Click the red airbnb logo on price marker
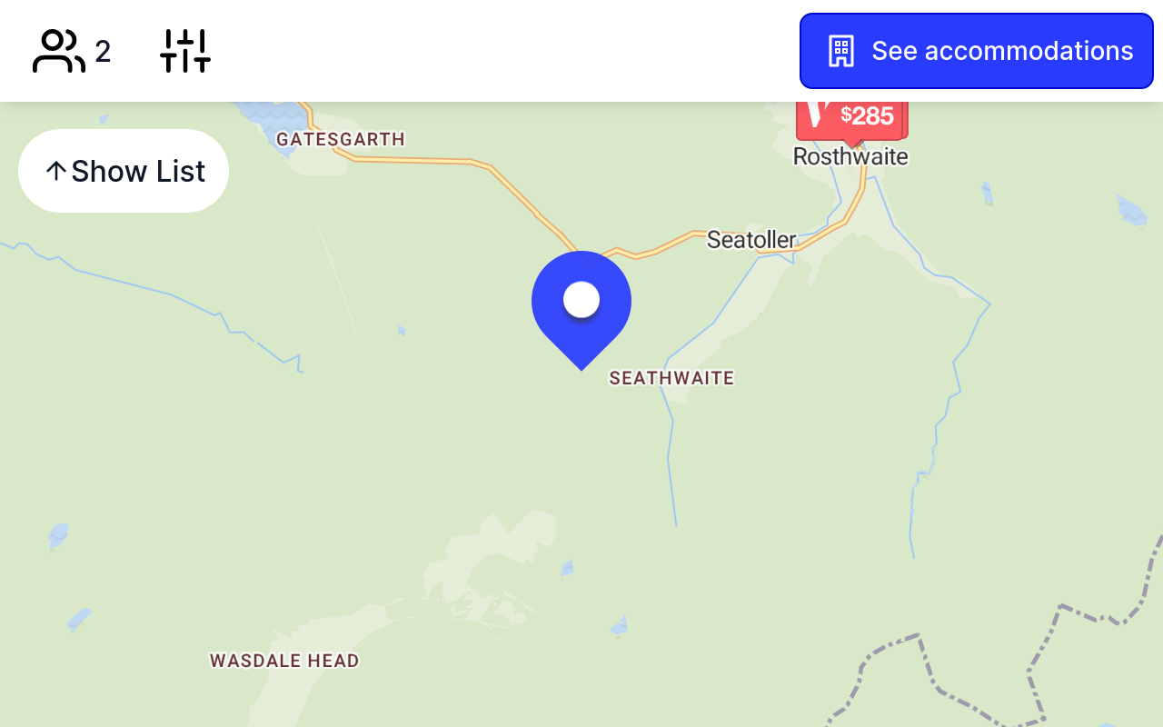This screenshot has width=1163, height=727. tap(820, 114)
